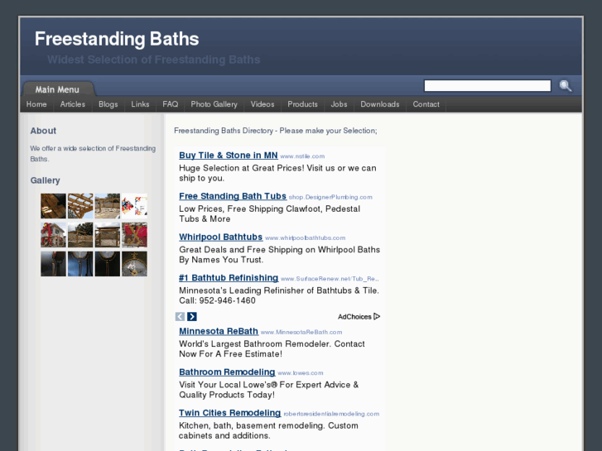Open the Downloads menu item

(380, 104)
